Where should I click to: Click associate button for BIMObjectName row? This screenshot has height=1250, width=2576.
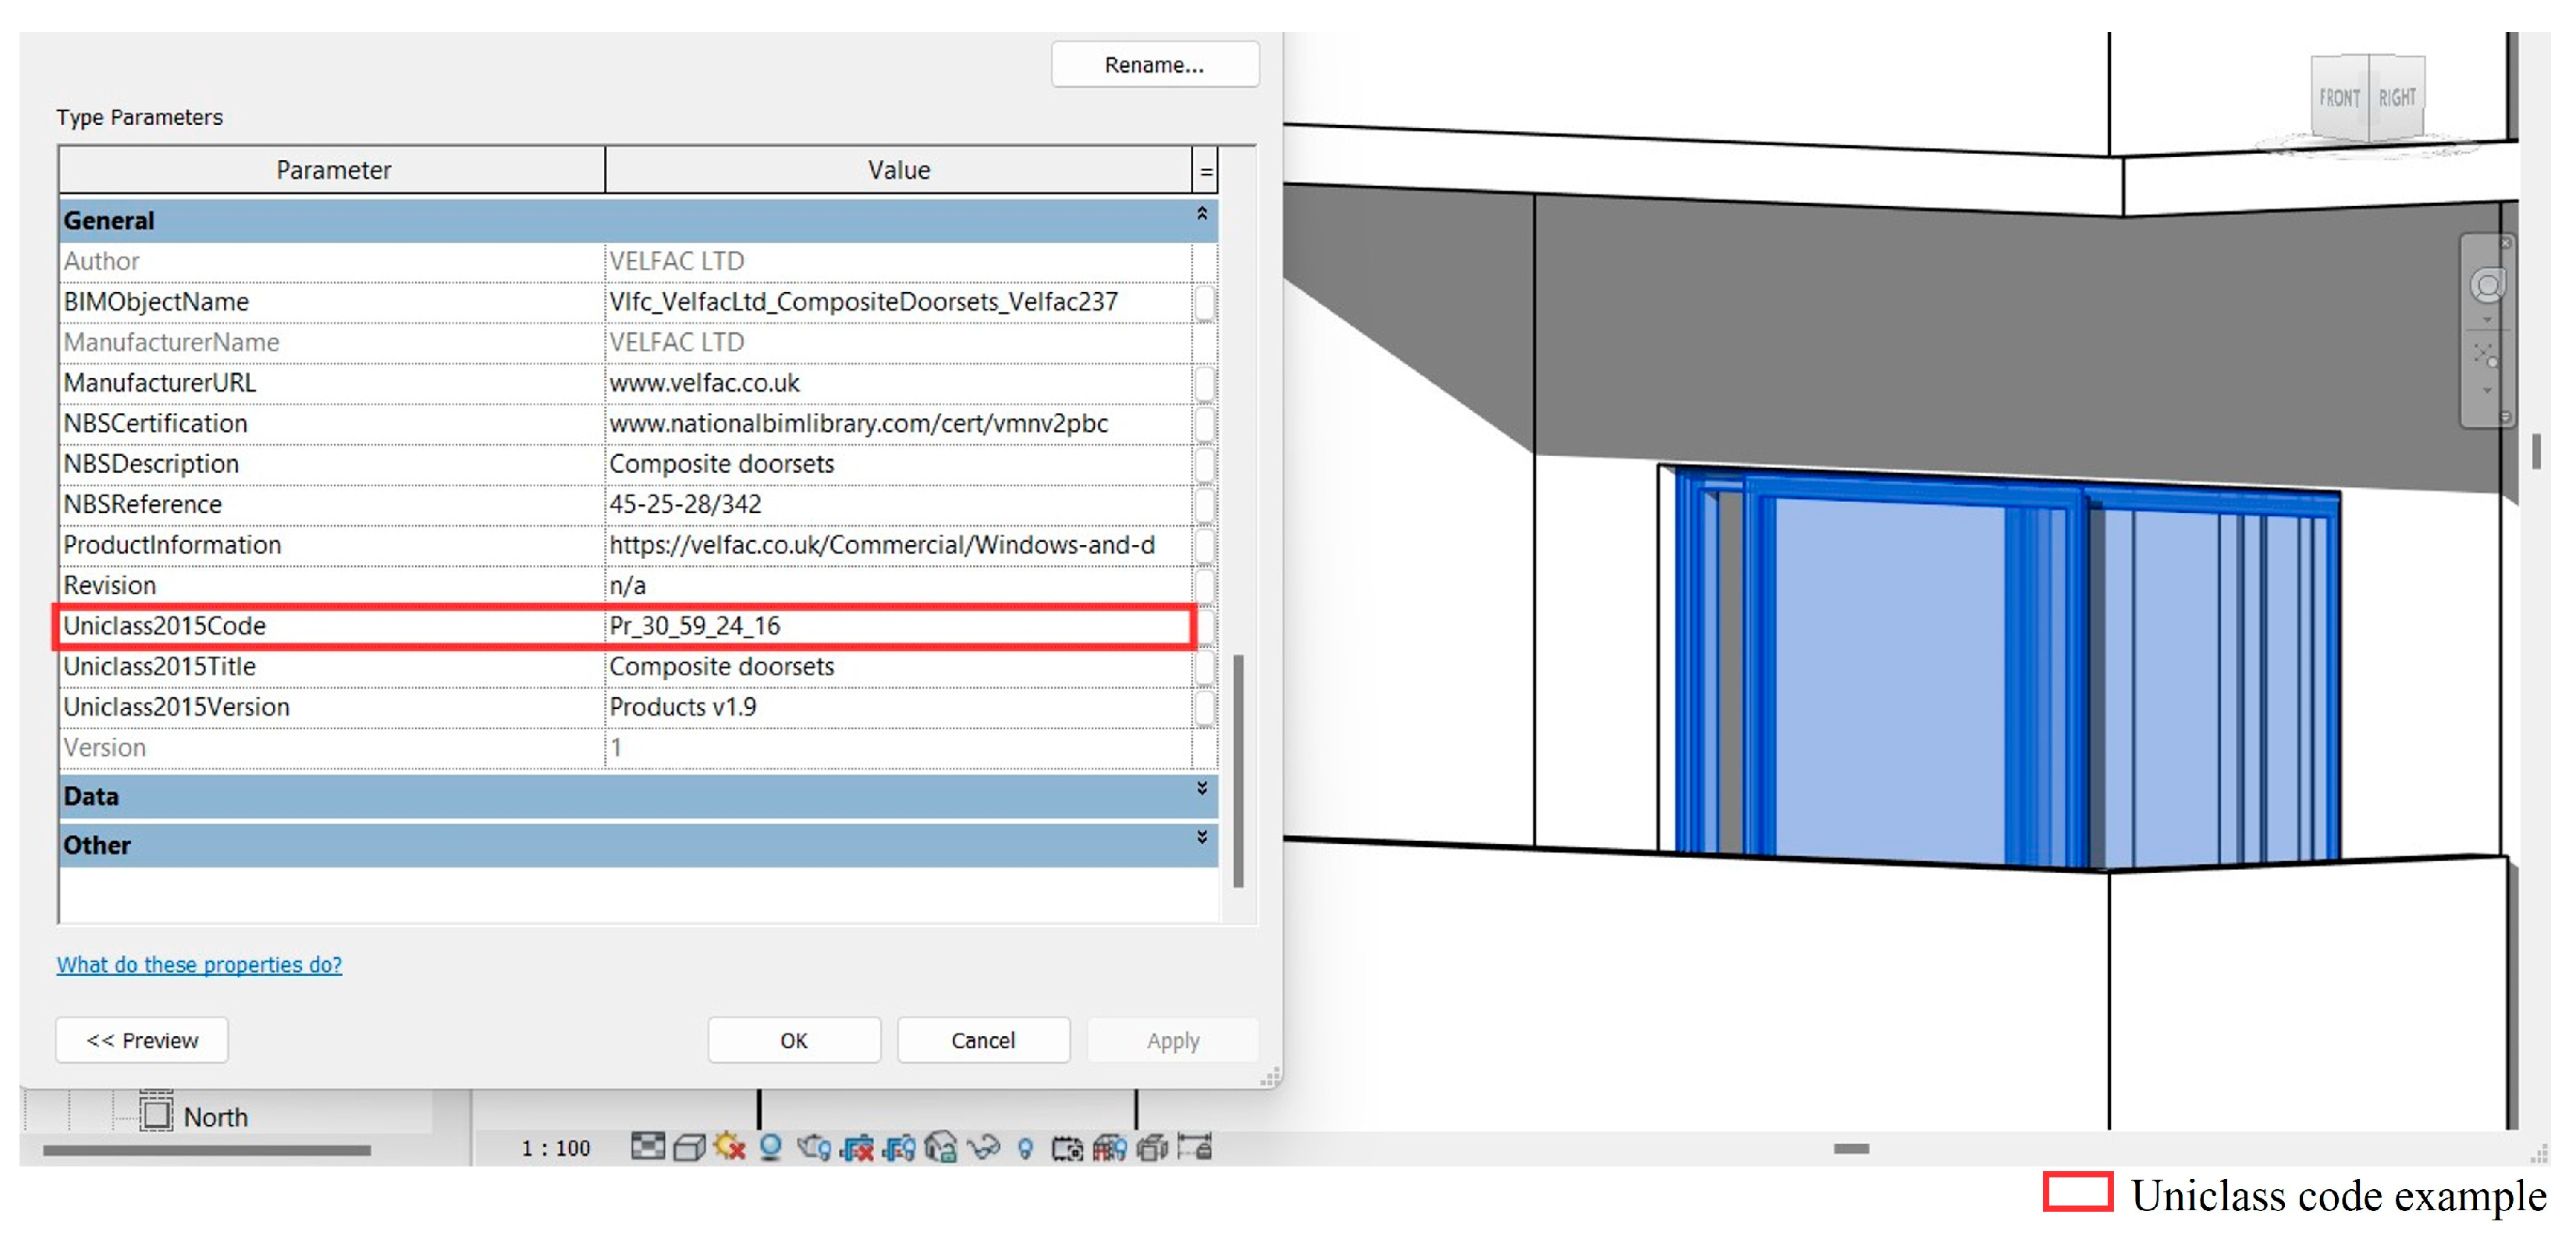(x=1205, y=303)
